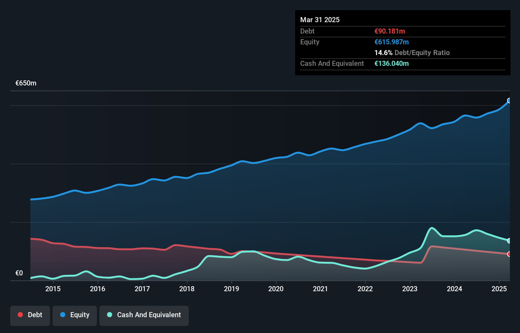The height and width of the screenshot is (333, 520).
Task: Click the €615.987m Equity value in tooltip
Action: 391,42
